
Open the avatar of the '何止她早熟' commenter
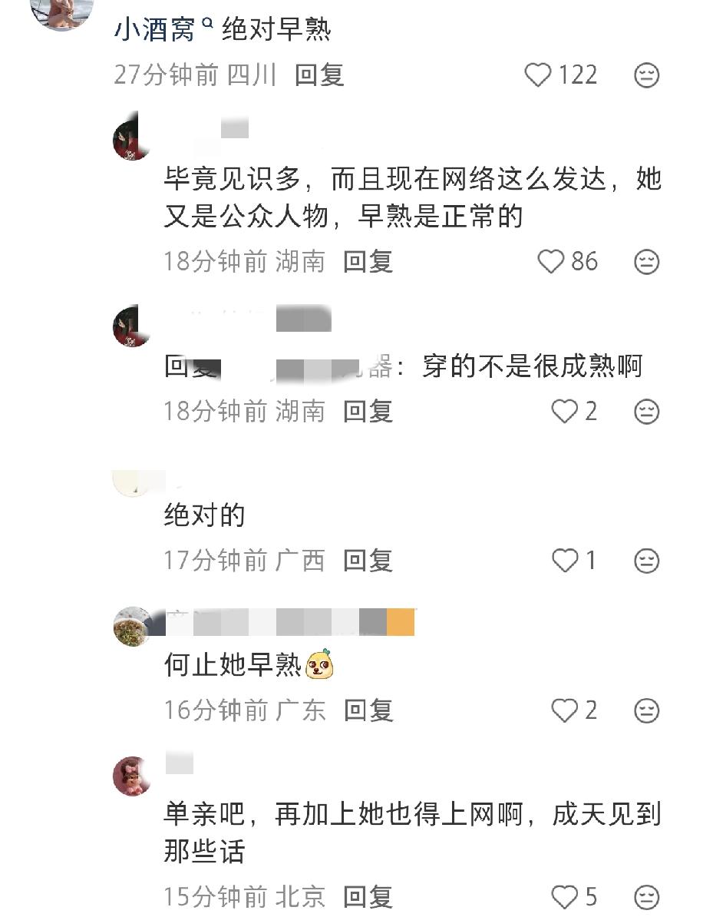click(x=132, y=627)
